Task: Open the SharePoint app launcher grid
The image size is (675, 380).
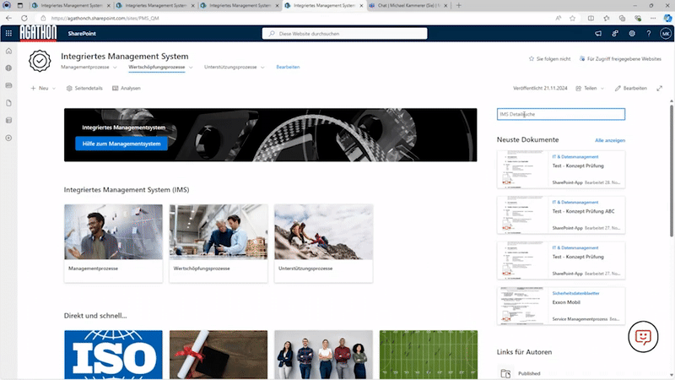Action: pos(9,34)
